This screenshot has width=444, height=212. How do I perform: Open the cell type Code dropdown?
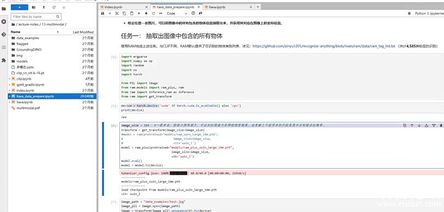[x=177, y=13]
